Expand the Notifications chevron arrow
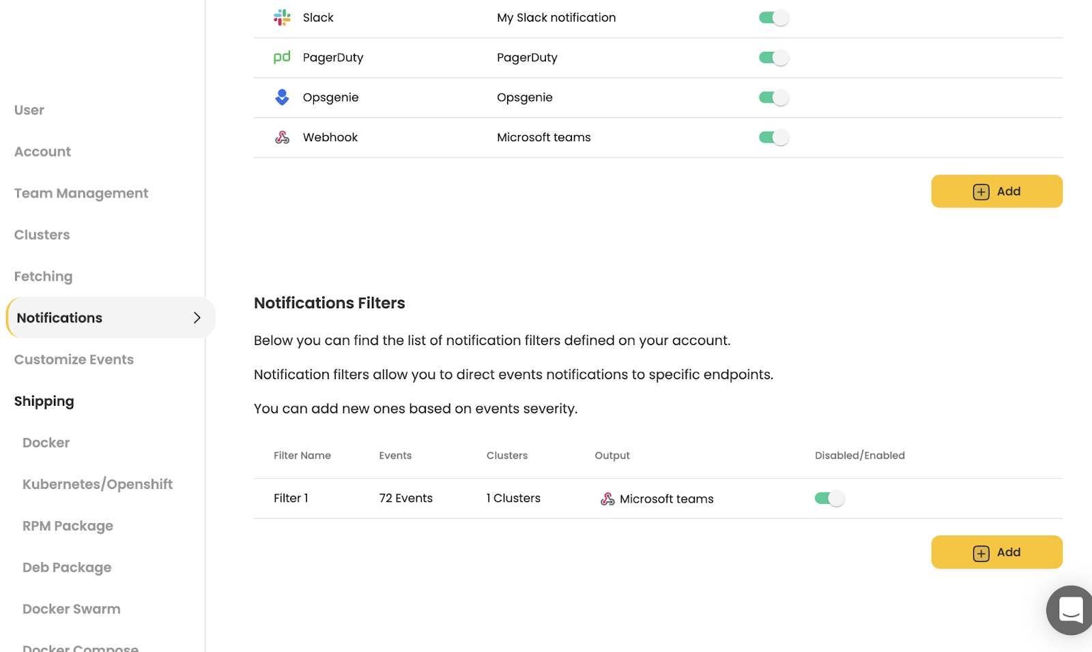Image resolution: width=1092 pixels, height=652 pixels. tap(197, 318)
